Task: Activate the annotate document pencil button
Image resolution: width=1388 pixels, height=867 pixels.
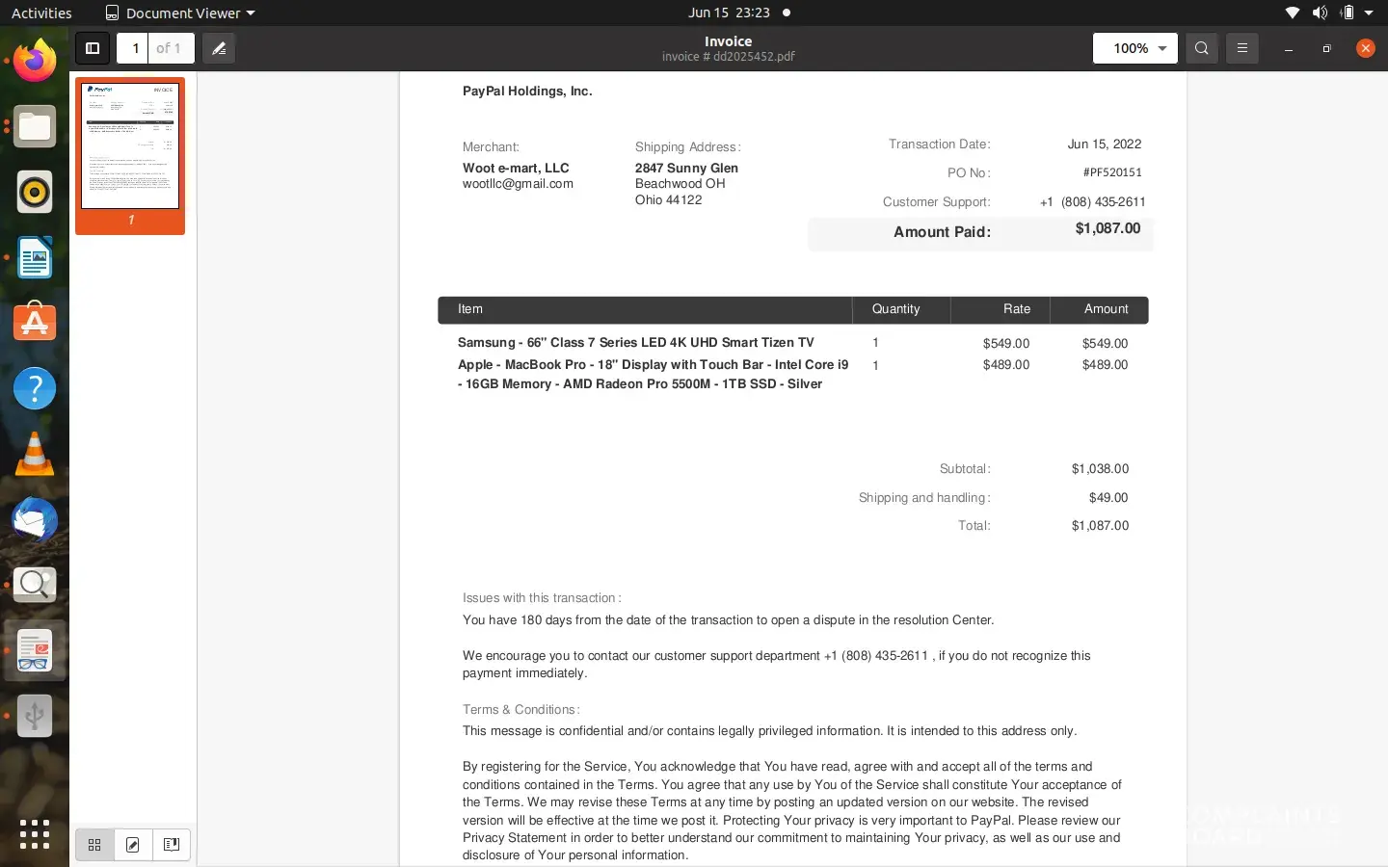Action: [219, 48]
